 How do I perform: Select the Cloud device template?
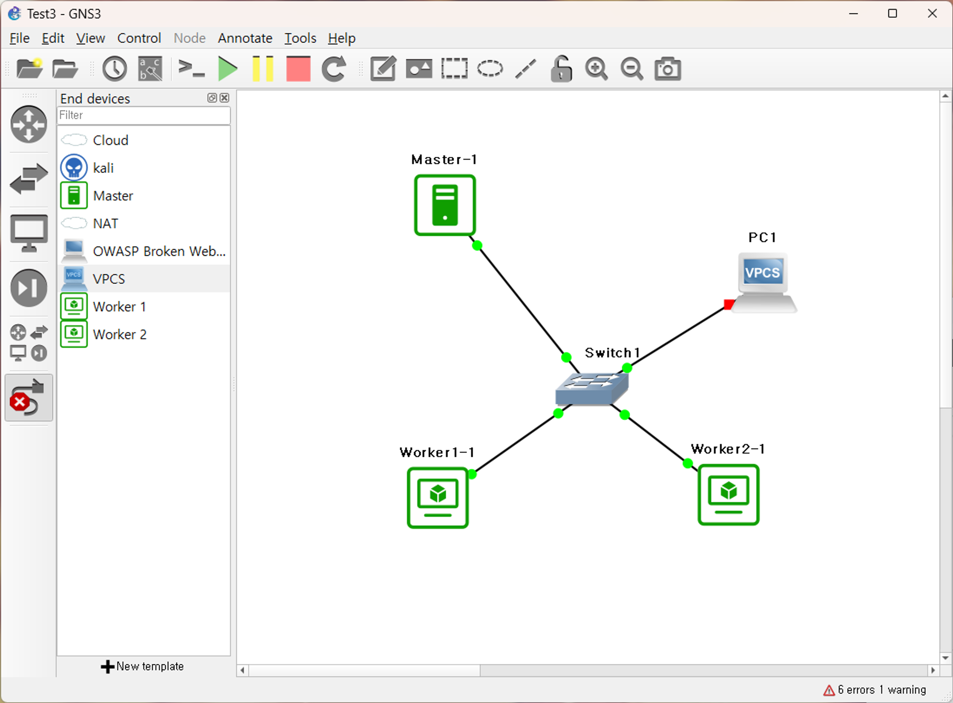point(143,140)
